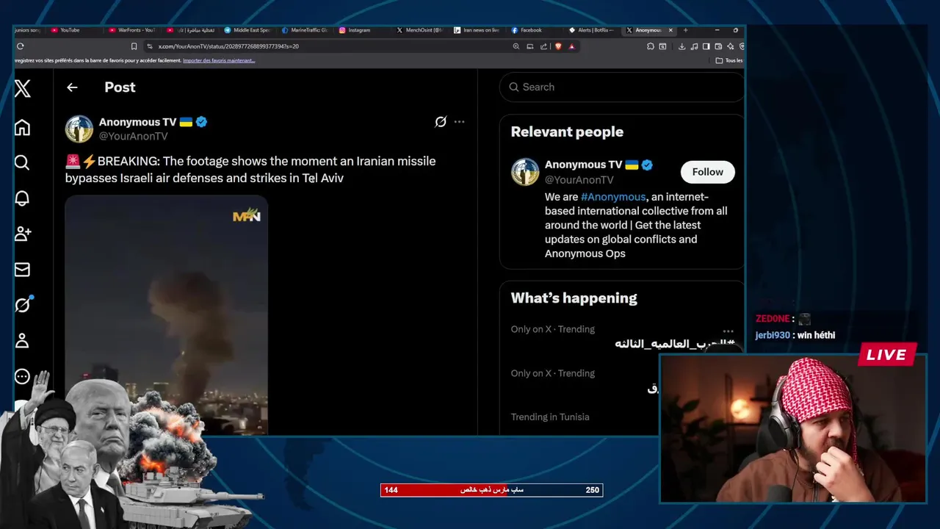940x529 pixels.
Task: Open Explore magnifier in X sidebar
Action: point(22,162)
